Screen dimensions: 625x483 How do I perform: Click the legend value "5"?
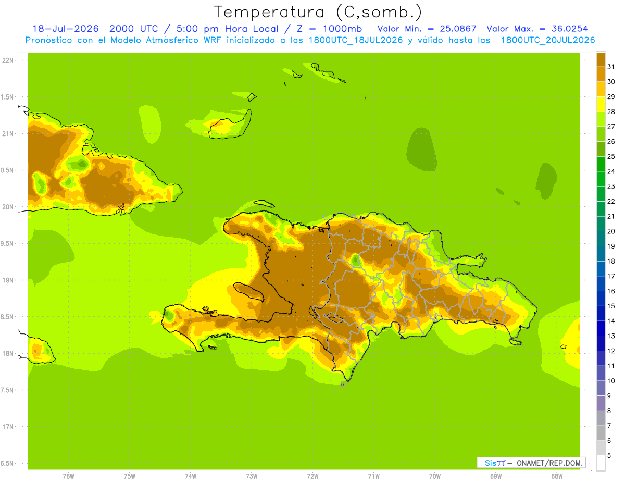609,456
